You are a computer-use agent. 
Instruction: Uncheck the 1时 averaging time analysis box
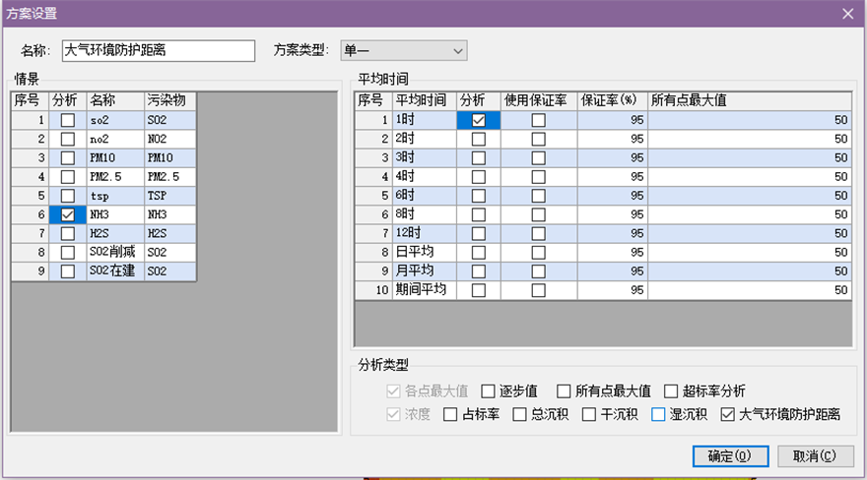479,120
